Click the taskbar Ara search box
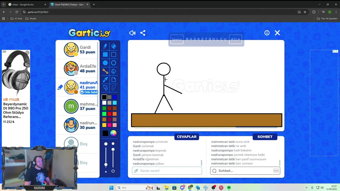 coord(135,188)
